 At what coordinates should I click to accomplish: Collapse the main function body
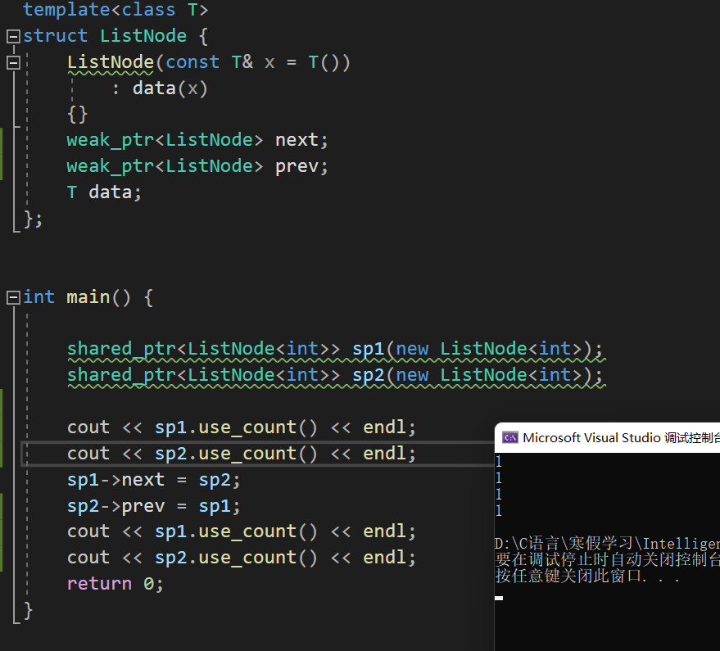(x=11, y=296)
